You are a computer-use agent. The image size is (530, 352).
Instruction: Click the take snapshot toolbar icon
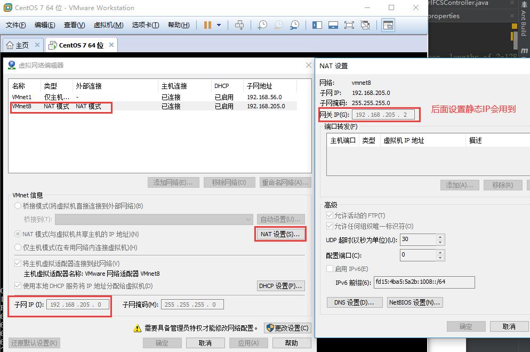tap(262, 25)
